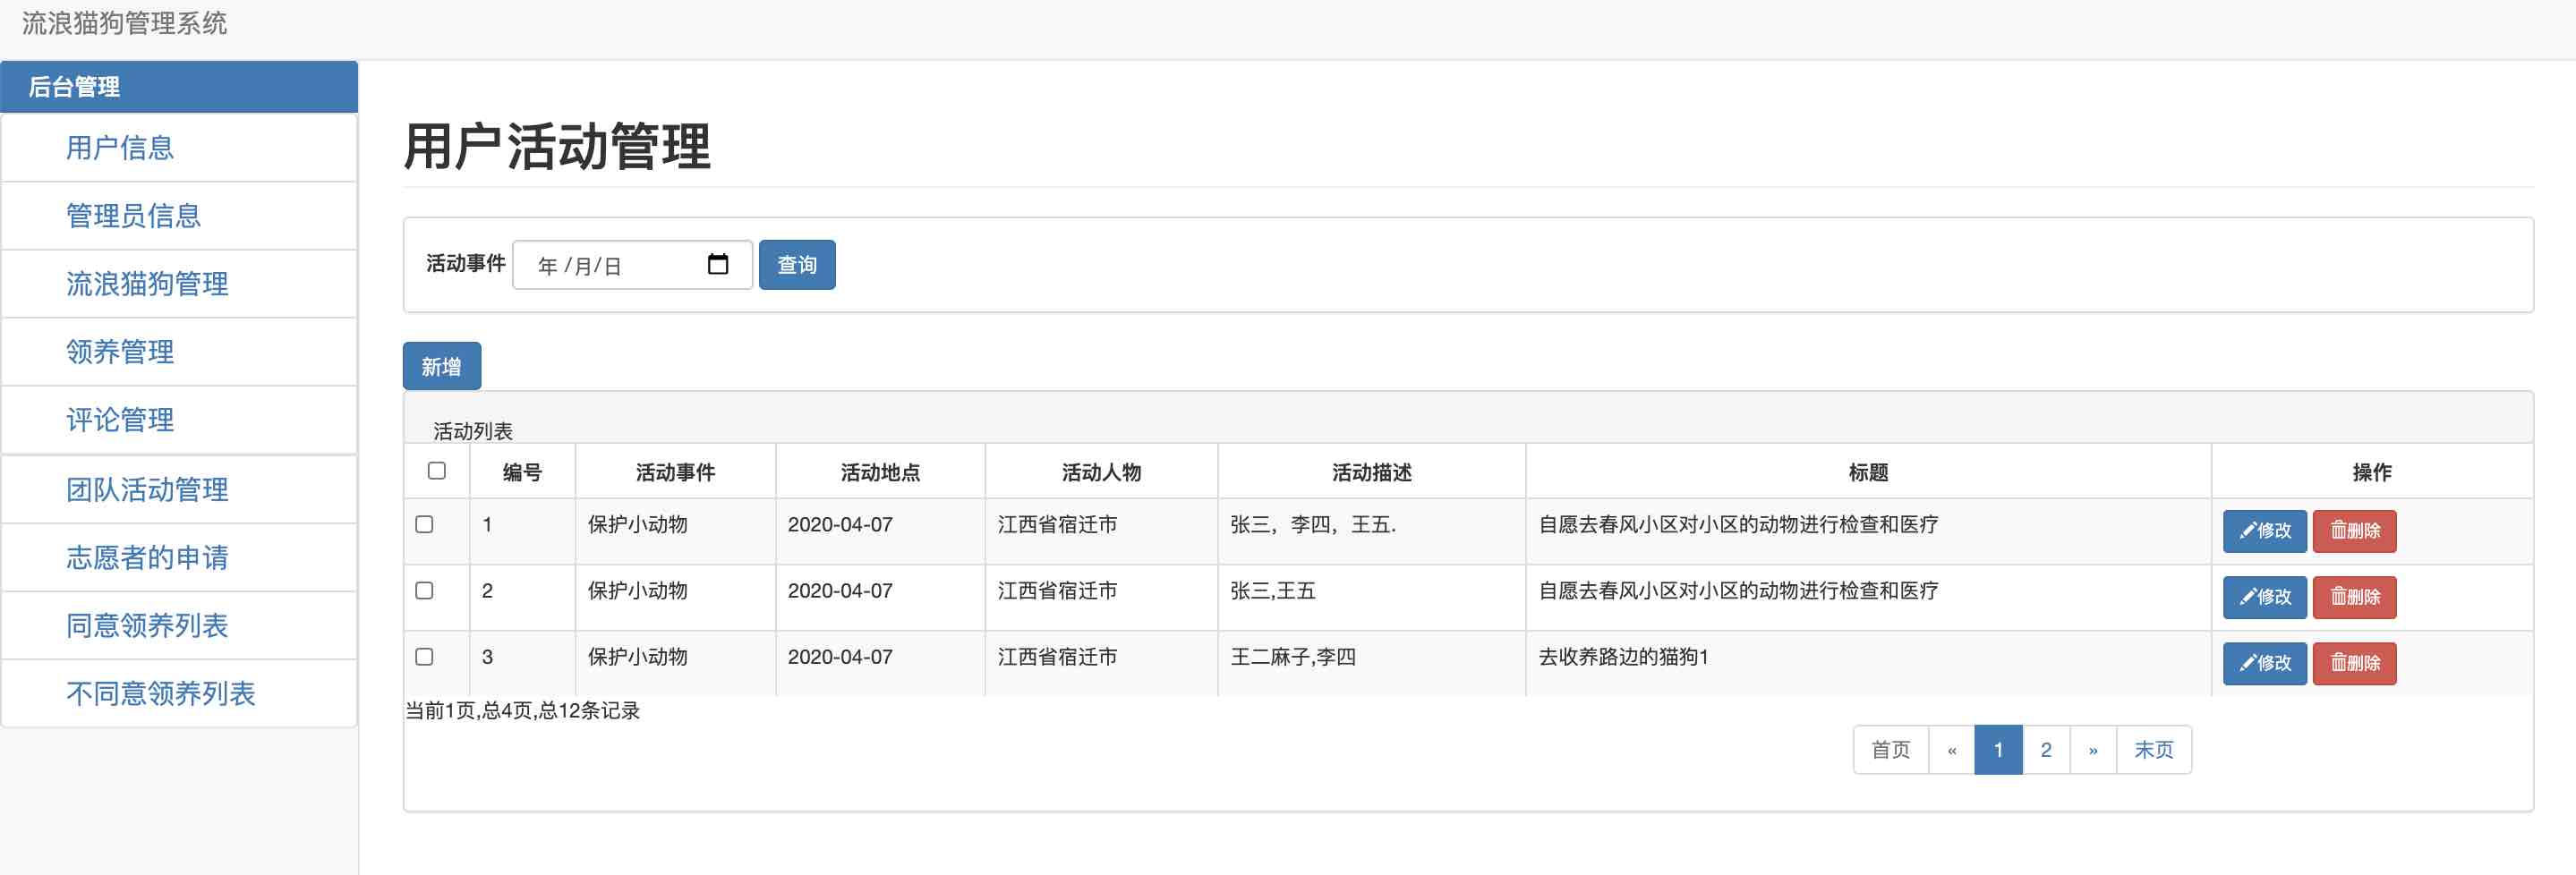The height and width of the screenshot is (875, 2576).
Task: Click cell text 王二麻子,李四
Action: 1293,657
